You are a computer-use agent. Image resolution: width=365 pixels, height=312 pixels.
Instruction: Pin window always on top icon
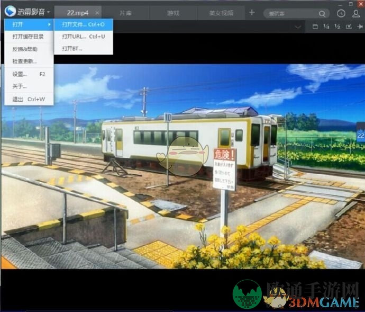click(x=360, y=26)
